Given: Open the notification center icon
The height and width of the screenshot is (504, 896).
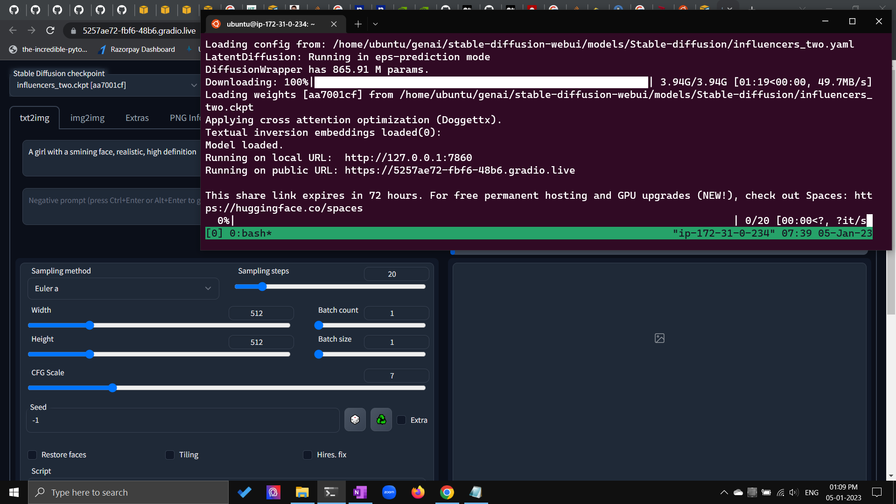Looking at the screenshot, I should pyautogui.click(x=877, y=492).
